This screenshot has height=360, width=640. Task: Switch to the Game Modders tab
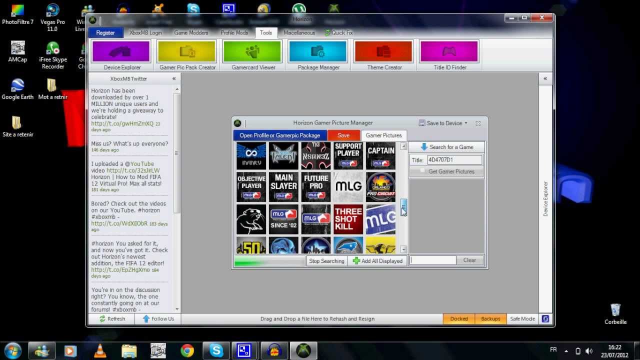coord(191,32)
